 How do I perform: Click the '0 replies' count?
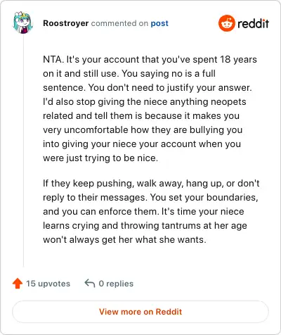pyautogui.click(x=116, y=284)
